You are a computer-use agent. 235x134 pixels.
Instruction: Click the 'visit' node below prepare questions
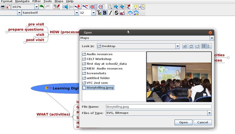point(40,35)
